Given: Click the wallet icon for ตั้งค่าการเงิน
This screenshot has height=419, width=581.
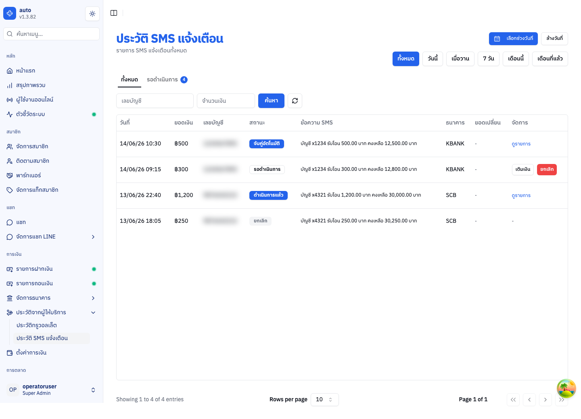Looking at the screenshot, I should click(x=10, y=353).
